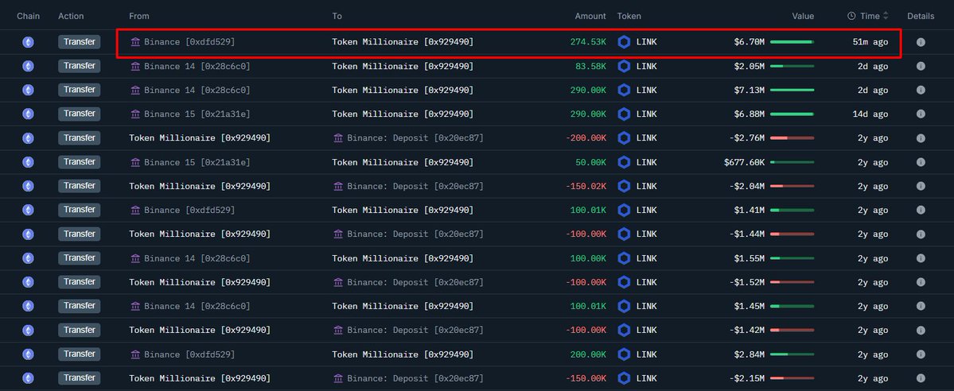Open details info icon for $6.88M transfer
The height and width of the screenshot is (391, 954).
(921, 114)
